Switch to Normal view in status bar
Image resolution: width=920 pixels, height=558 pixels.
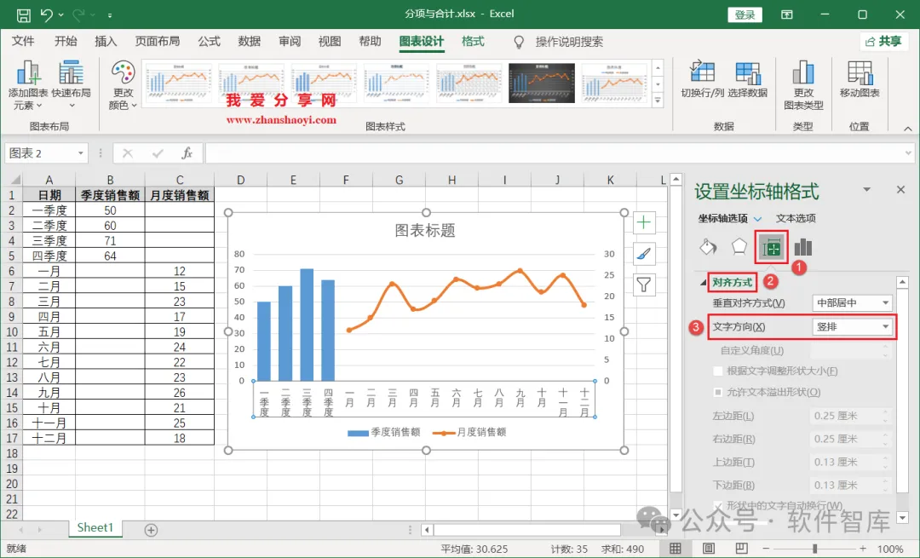[x=676, y=549]
